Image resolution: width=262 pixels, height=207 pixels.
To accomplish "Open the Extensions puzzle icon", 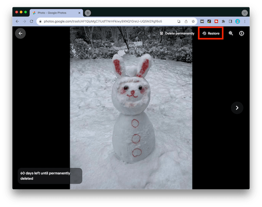I will [x=224, y=21].
